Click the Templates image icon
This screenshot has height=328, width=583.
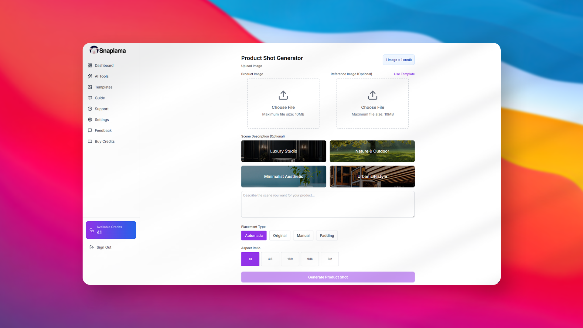[90, 87]
